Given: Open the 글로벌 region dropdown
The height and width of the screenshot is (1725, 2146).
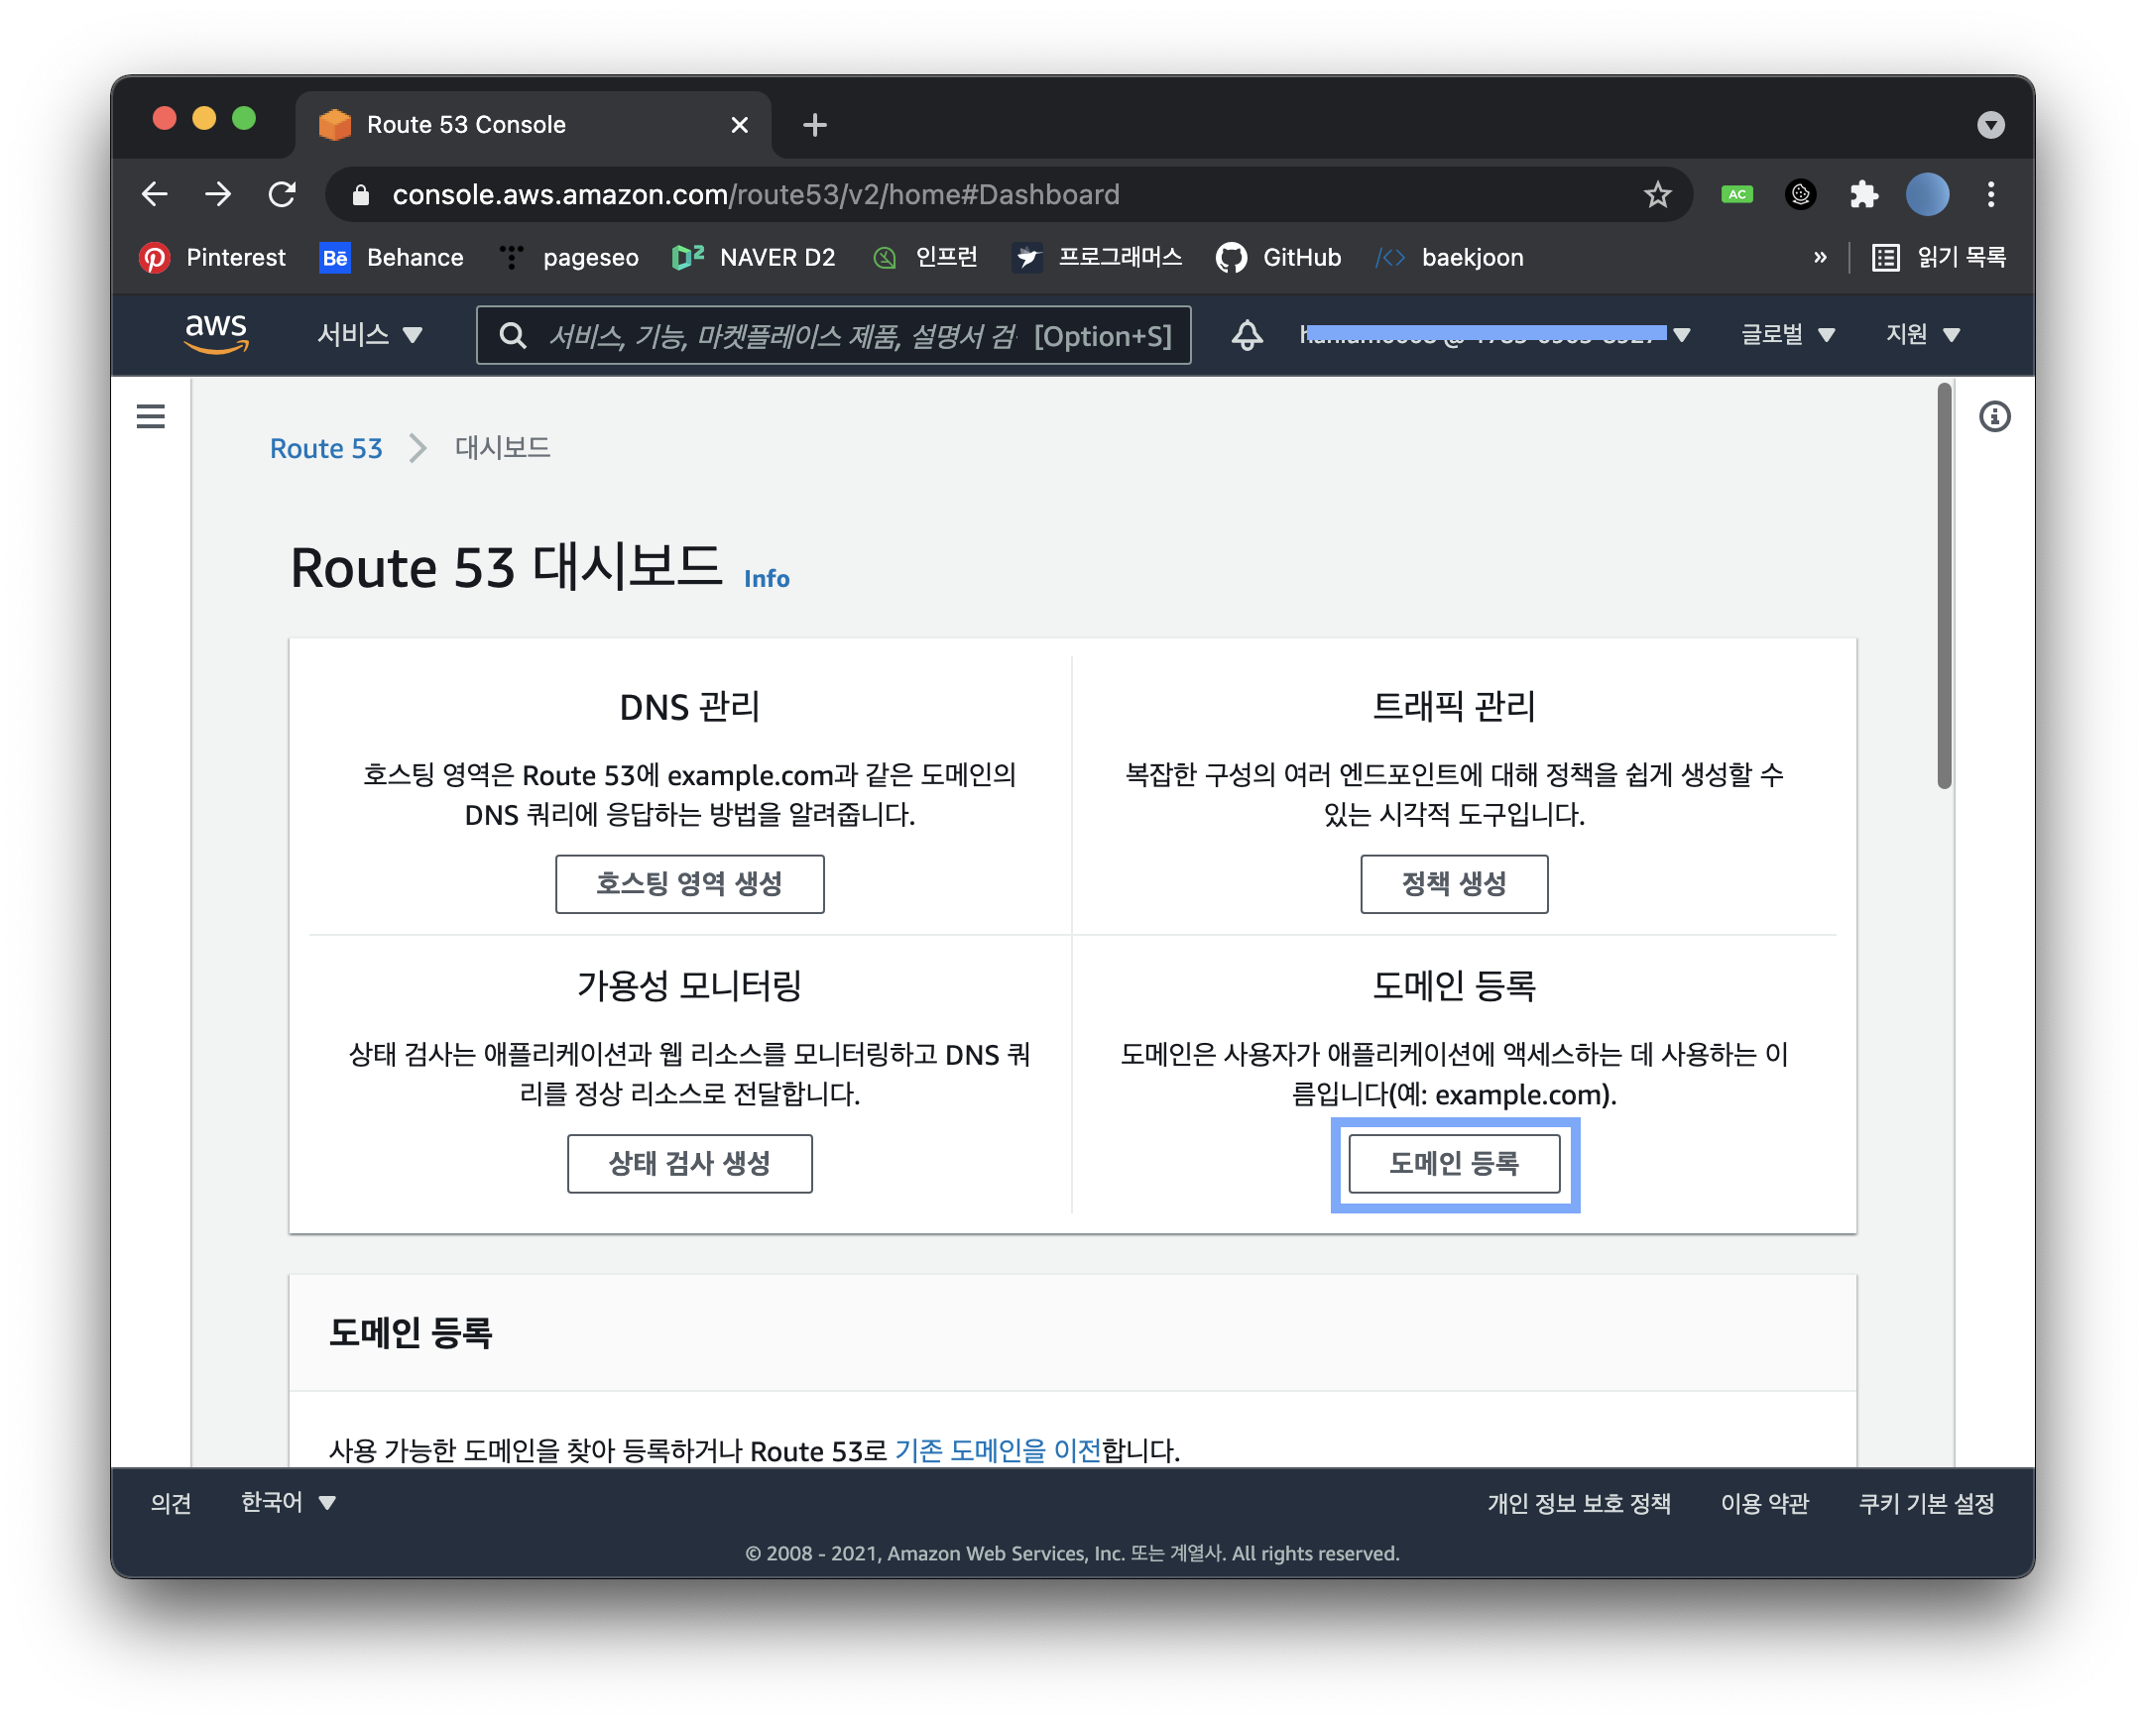Looking at the screenshot, I should point(1787,335).
